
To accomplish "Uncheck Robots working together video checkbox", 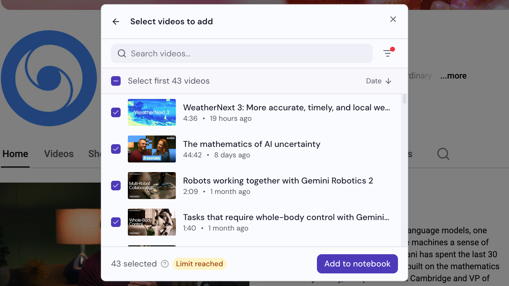I will [x=116, y=186].
